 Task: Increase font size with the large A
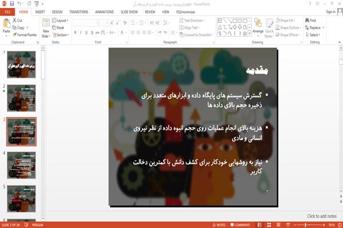click(x=112, y=23)
